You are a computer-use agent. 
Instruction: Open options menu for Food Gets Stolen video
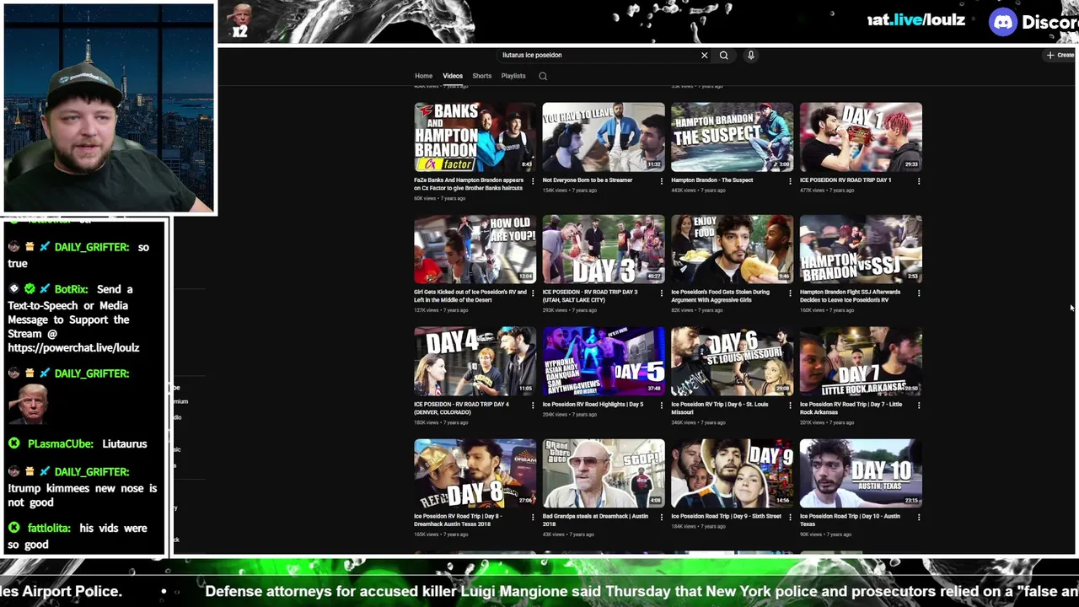click(790, 293)
